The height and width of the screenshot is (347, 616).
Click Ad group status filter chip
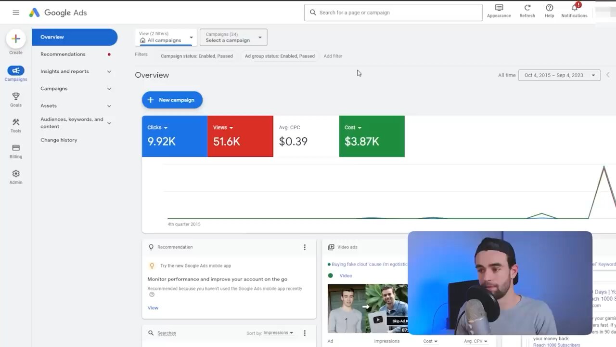point(280,56)
